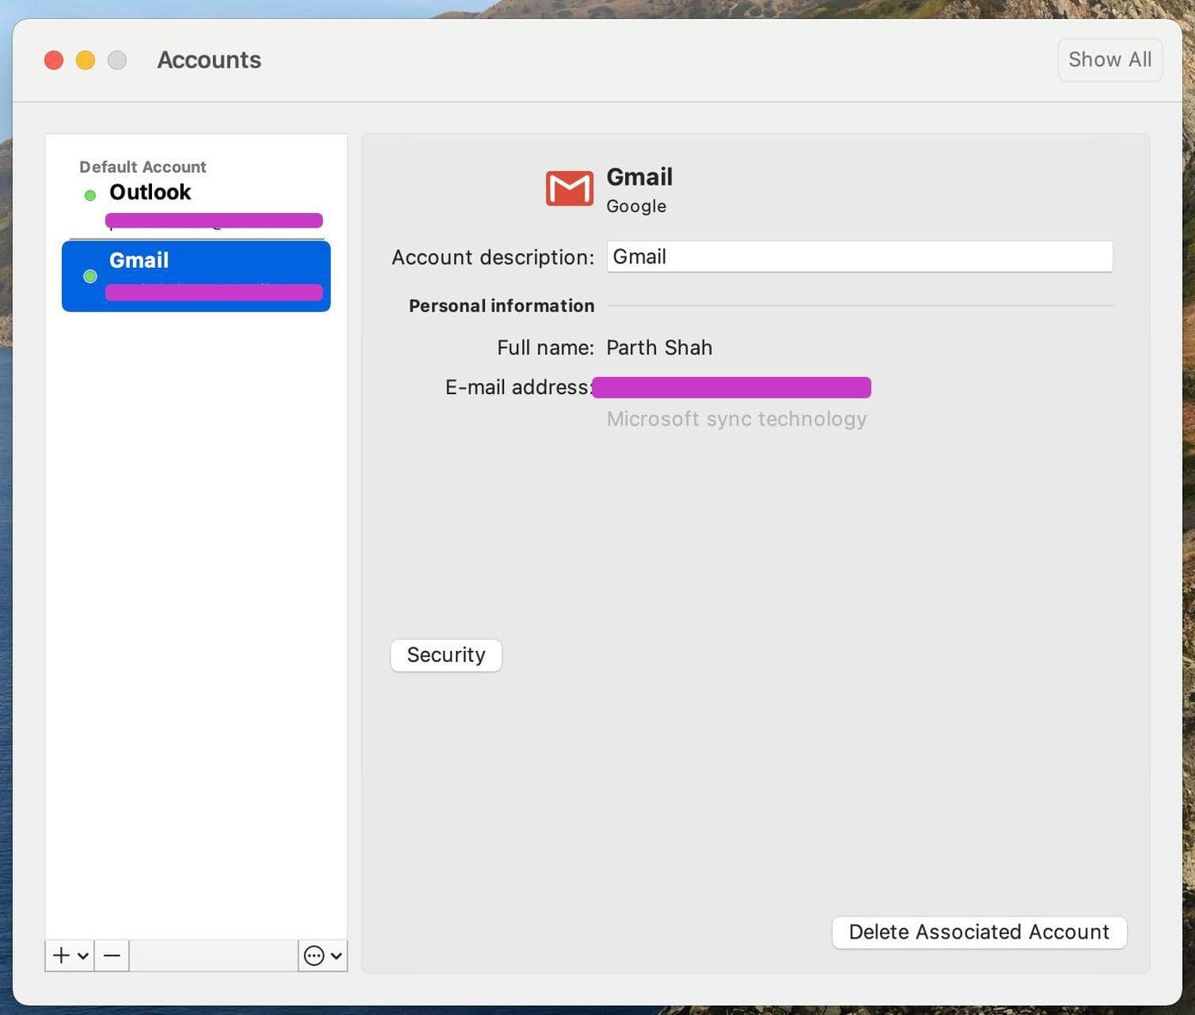Click the minus remove-account button
Screen dimensions: 1195x1015
click(112, 956)
